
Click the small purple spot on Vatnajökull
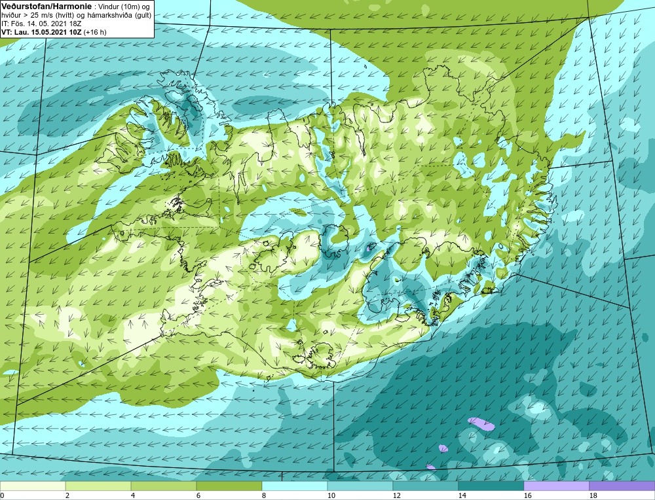[x=368, y=248]
